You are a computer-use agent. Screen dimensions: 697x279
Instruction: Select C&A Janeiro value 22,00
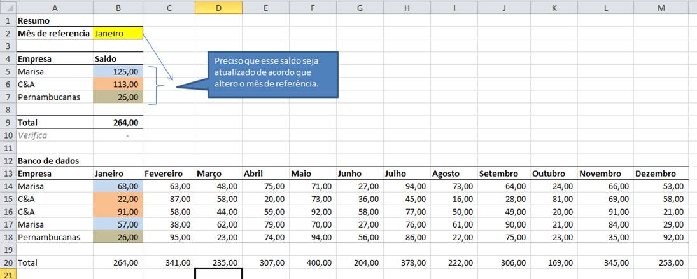[118, 199]
